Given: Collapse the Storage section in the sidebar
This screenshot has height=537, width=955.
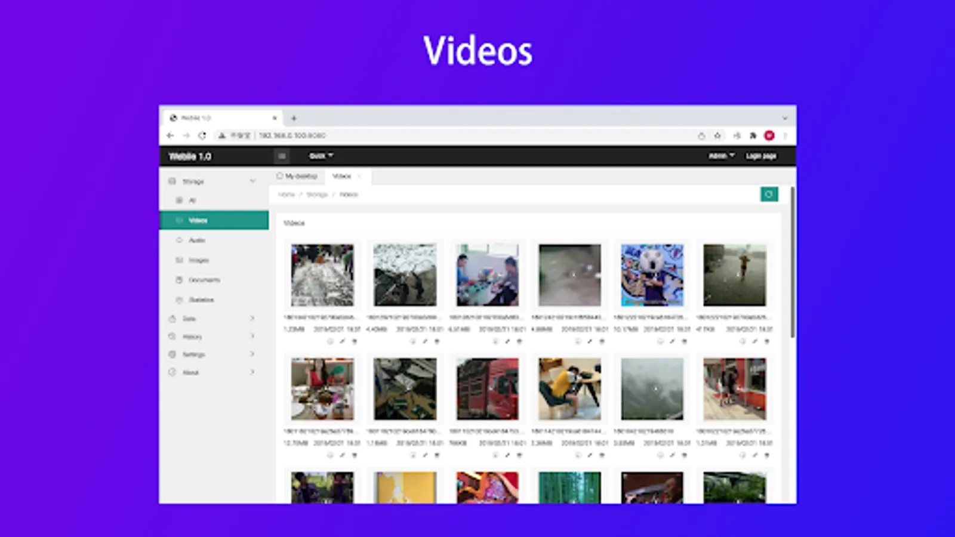Looking at the screenshot, I should click(252, 181).
